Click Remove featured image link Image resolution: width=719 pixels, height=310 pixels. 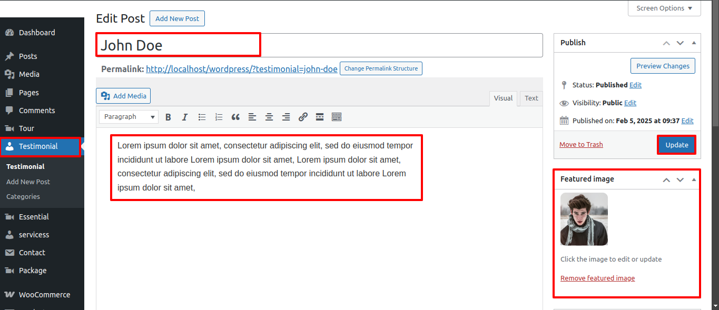click(597, 278)
